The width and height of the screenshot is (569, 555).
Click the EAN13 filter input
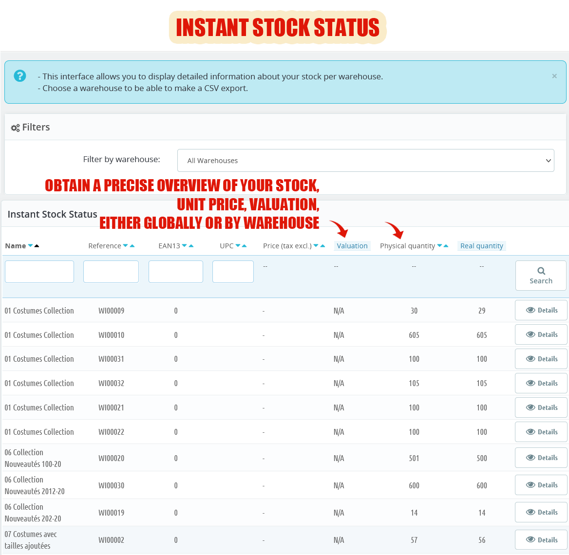coord(176,272)
